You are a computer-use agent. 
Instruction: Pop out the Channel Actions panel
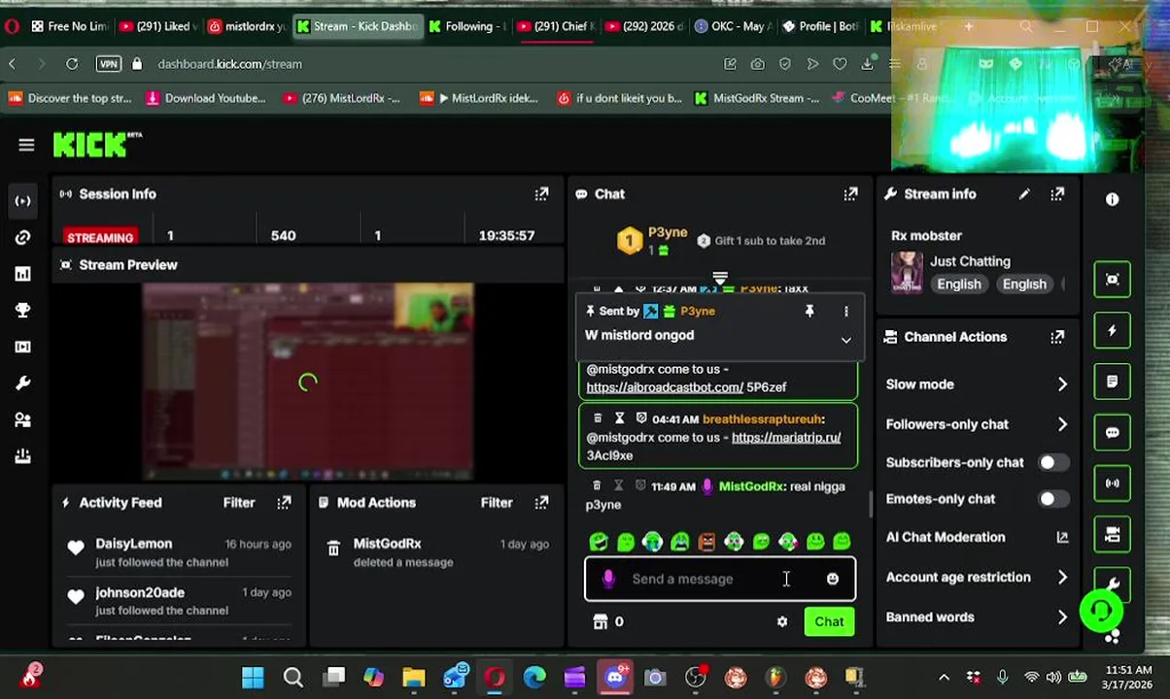point(1057,337)
